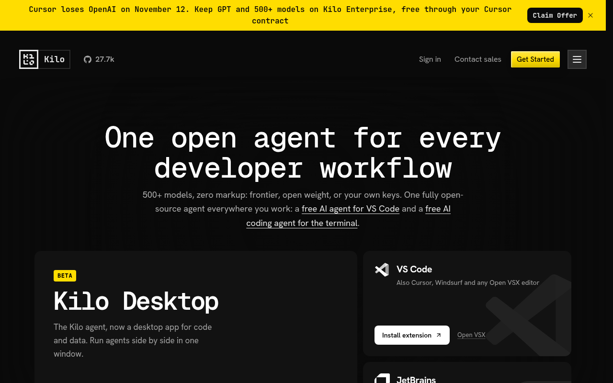
Task: Open the GitHub icon showing 27.7k stars
Action: click(88, 59)
